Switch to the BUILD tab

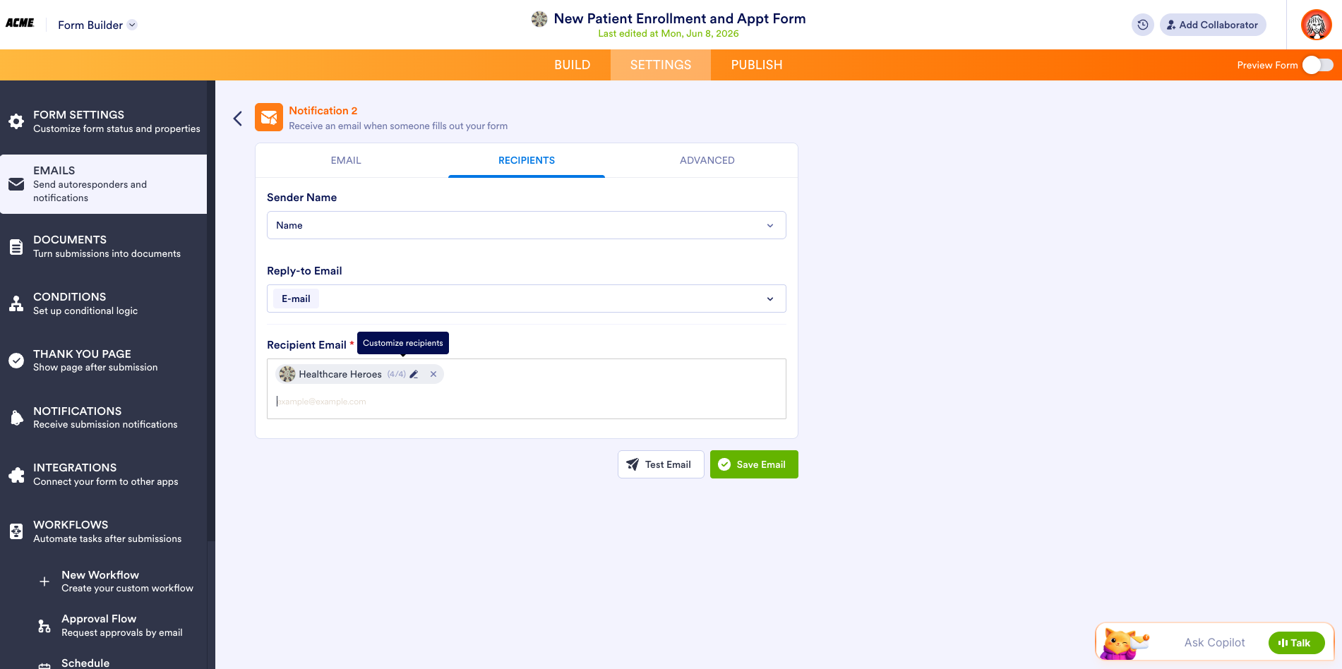(x=572, y=65)
